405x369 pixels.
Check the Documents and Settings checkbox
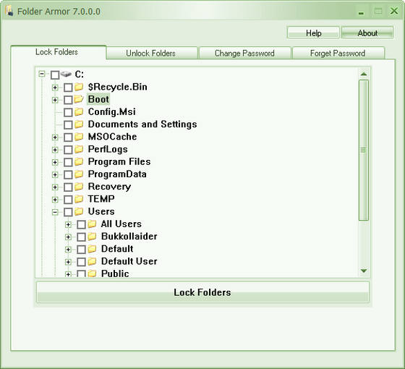tap(68, 124)
